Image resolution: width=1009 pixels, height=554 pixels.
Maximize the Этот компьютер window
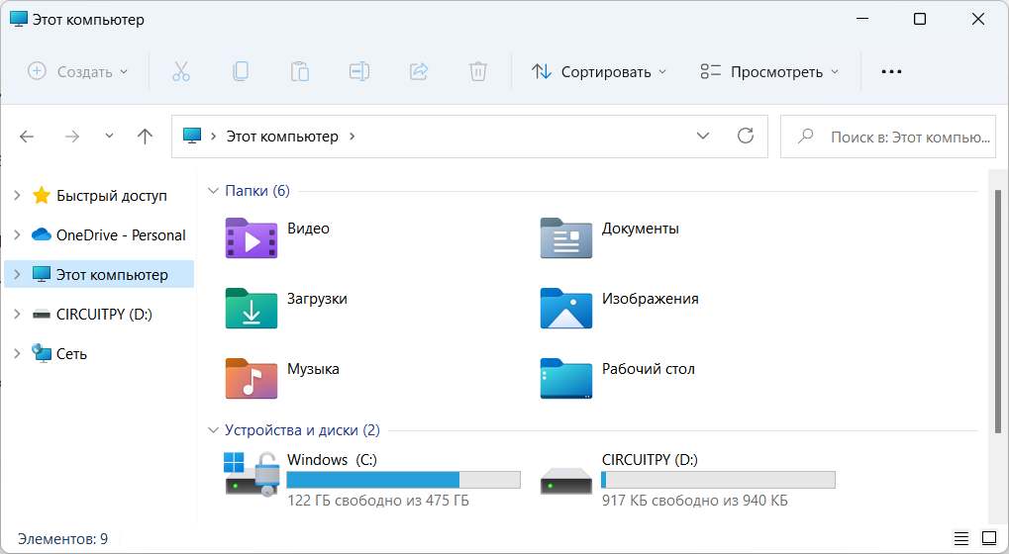click(920, 19)
